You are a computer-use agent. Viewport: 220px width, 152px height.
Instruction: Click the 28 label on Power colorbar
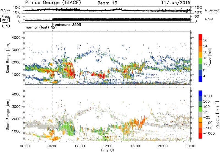coord(205,40)
